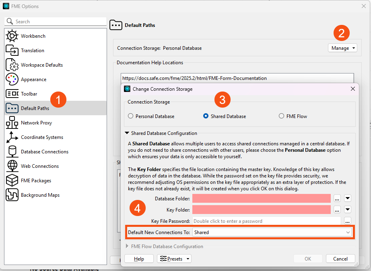Screen dimensions: 371x271
Task: Expand FME Flow Database Configuration section
Action: [127, 246]
